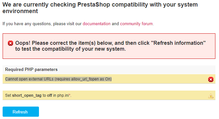The image size is (219, 119).
Task: Click the red X icon on allow_url_fopen row
Action: pos(210,79)
